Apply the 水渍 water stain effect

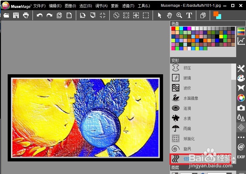click(x=201, y=118)
